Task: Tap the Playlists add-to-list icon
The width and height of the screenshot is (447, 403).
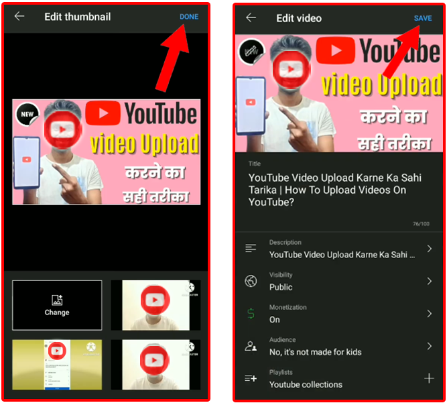Action: tap(251, 378)
